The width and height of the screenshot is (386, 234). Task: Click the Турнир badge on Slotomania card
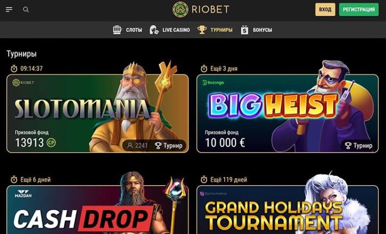[x=169, y=146]
